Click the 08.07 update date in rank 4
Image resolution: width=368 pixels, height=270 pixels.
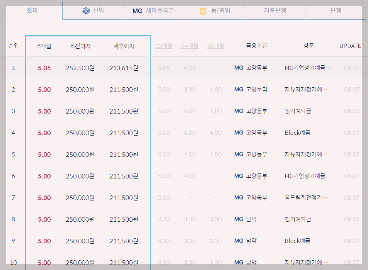[x=352, y=132]
